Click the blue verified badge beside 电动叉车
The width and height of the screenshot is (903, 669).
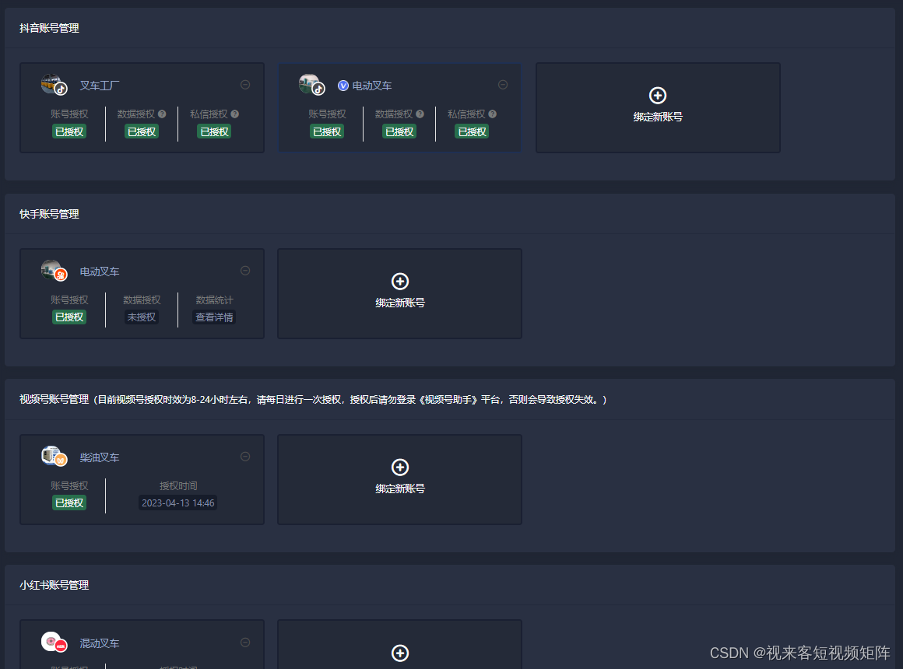click(343, 86)
